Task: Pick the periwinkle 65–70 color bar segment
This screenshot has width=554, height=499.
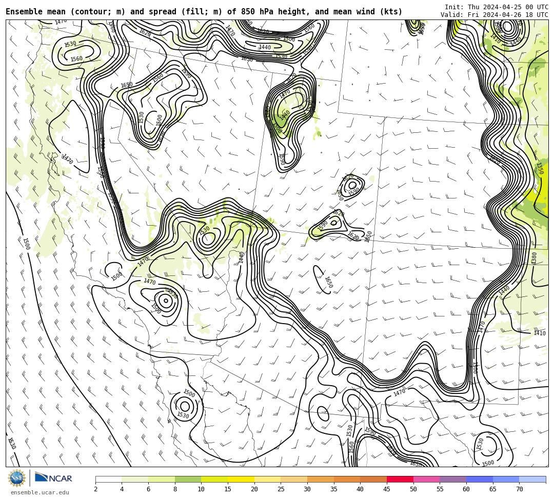Action: [x=506, y=479]
